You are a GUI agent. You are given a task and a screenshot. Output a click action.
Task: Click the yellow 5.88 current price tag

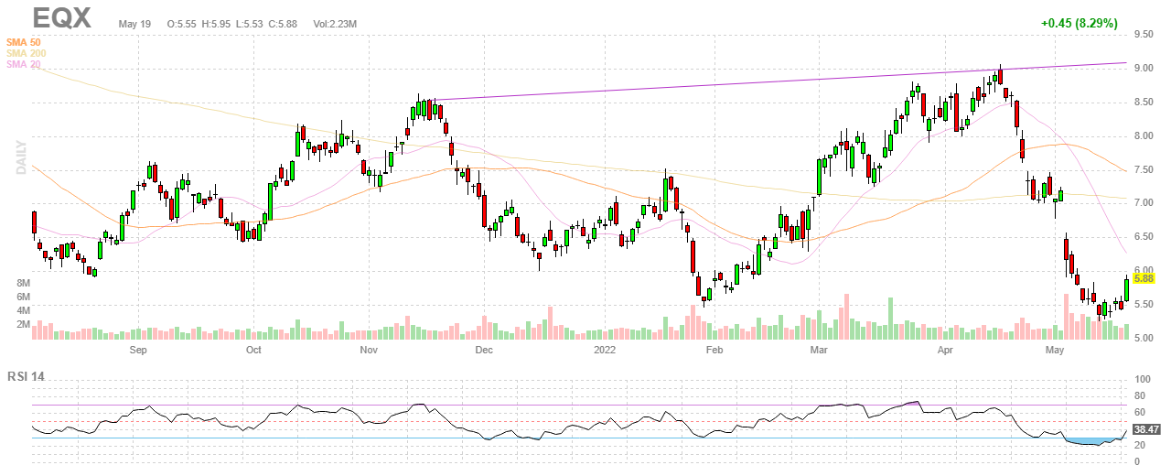1143,278
